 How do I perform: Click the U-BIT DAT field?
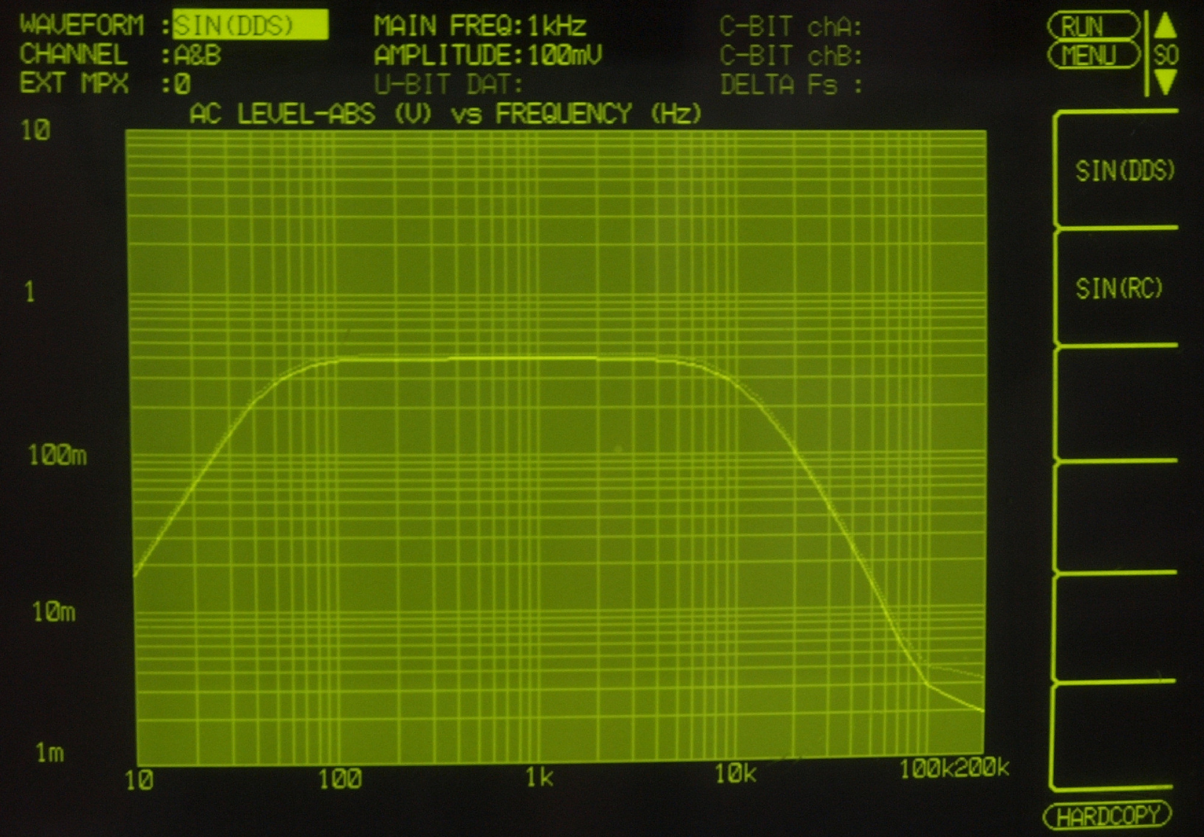pos(448,85)
